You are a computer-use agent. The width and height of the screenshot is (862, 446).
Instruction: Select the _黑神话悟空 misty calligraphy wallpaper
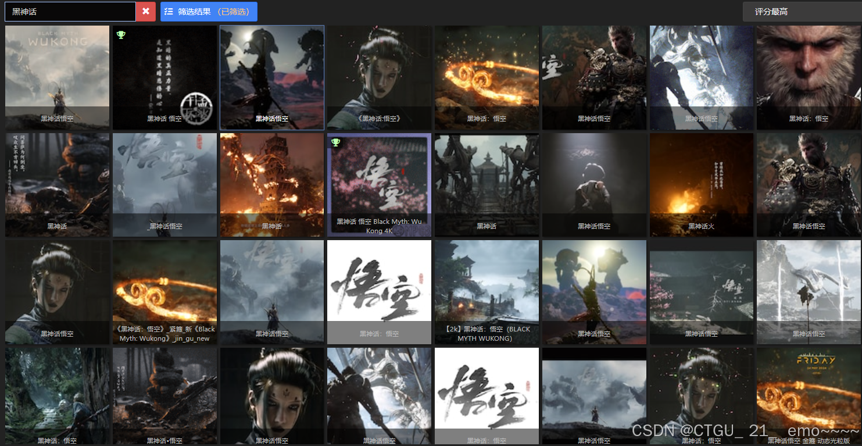164,185
